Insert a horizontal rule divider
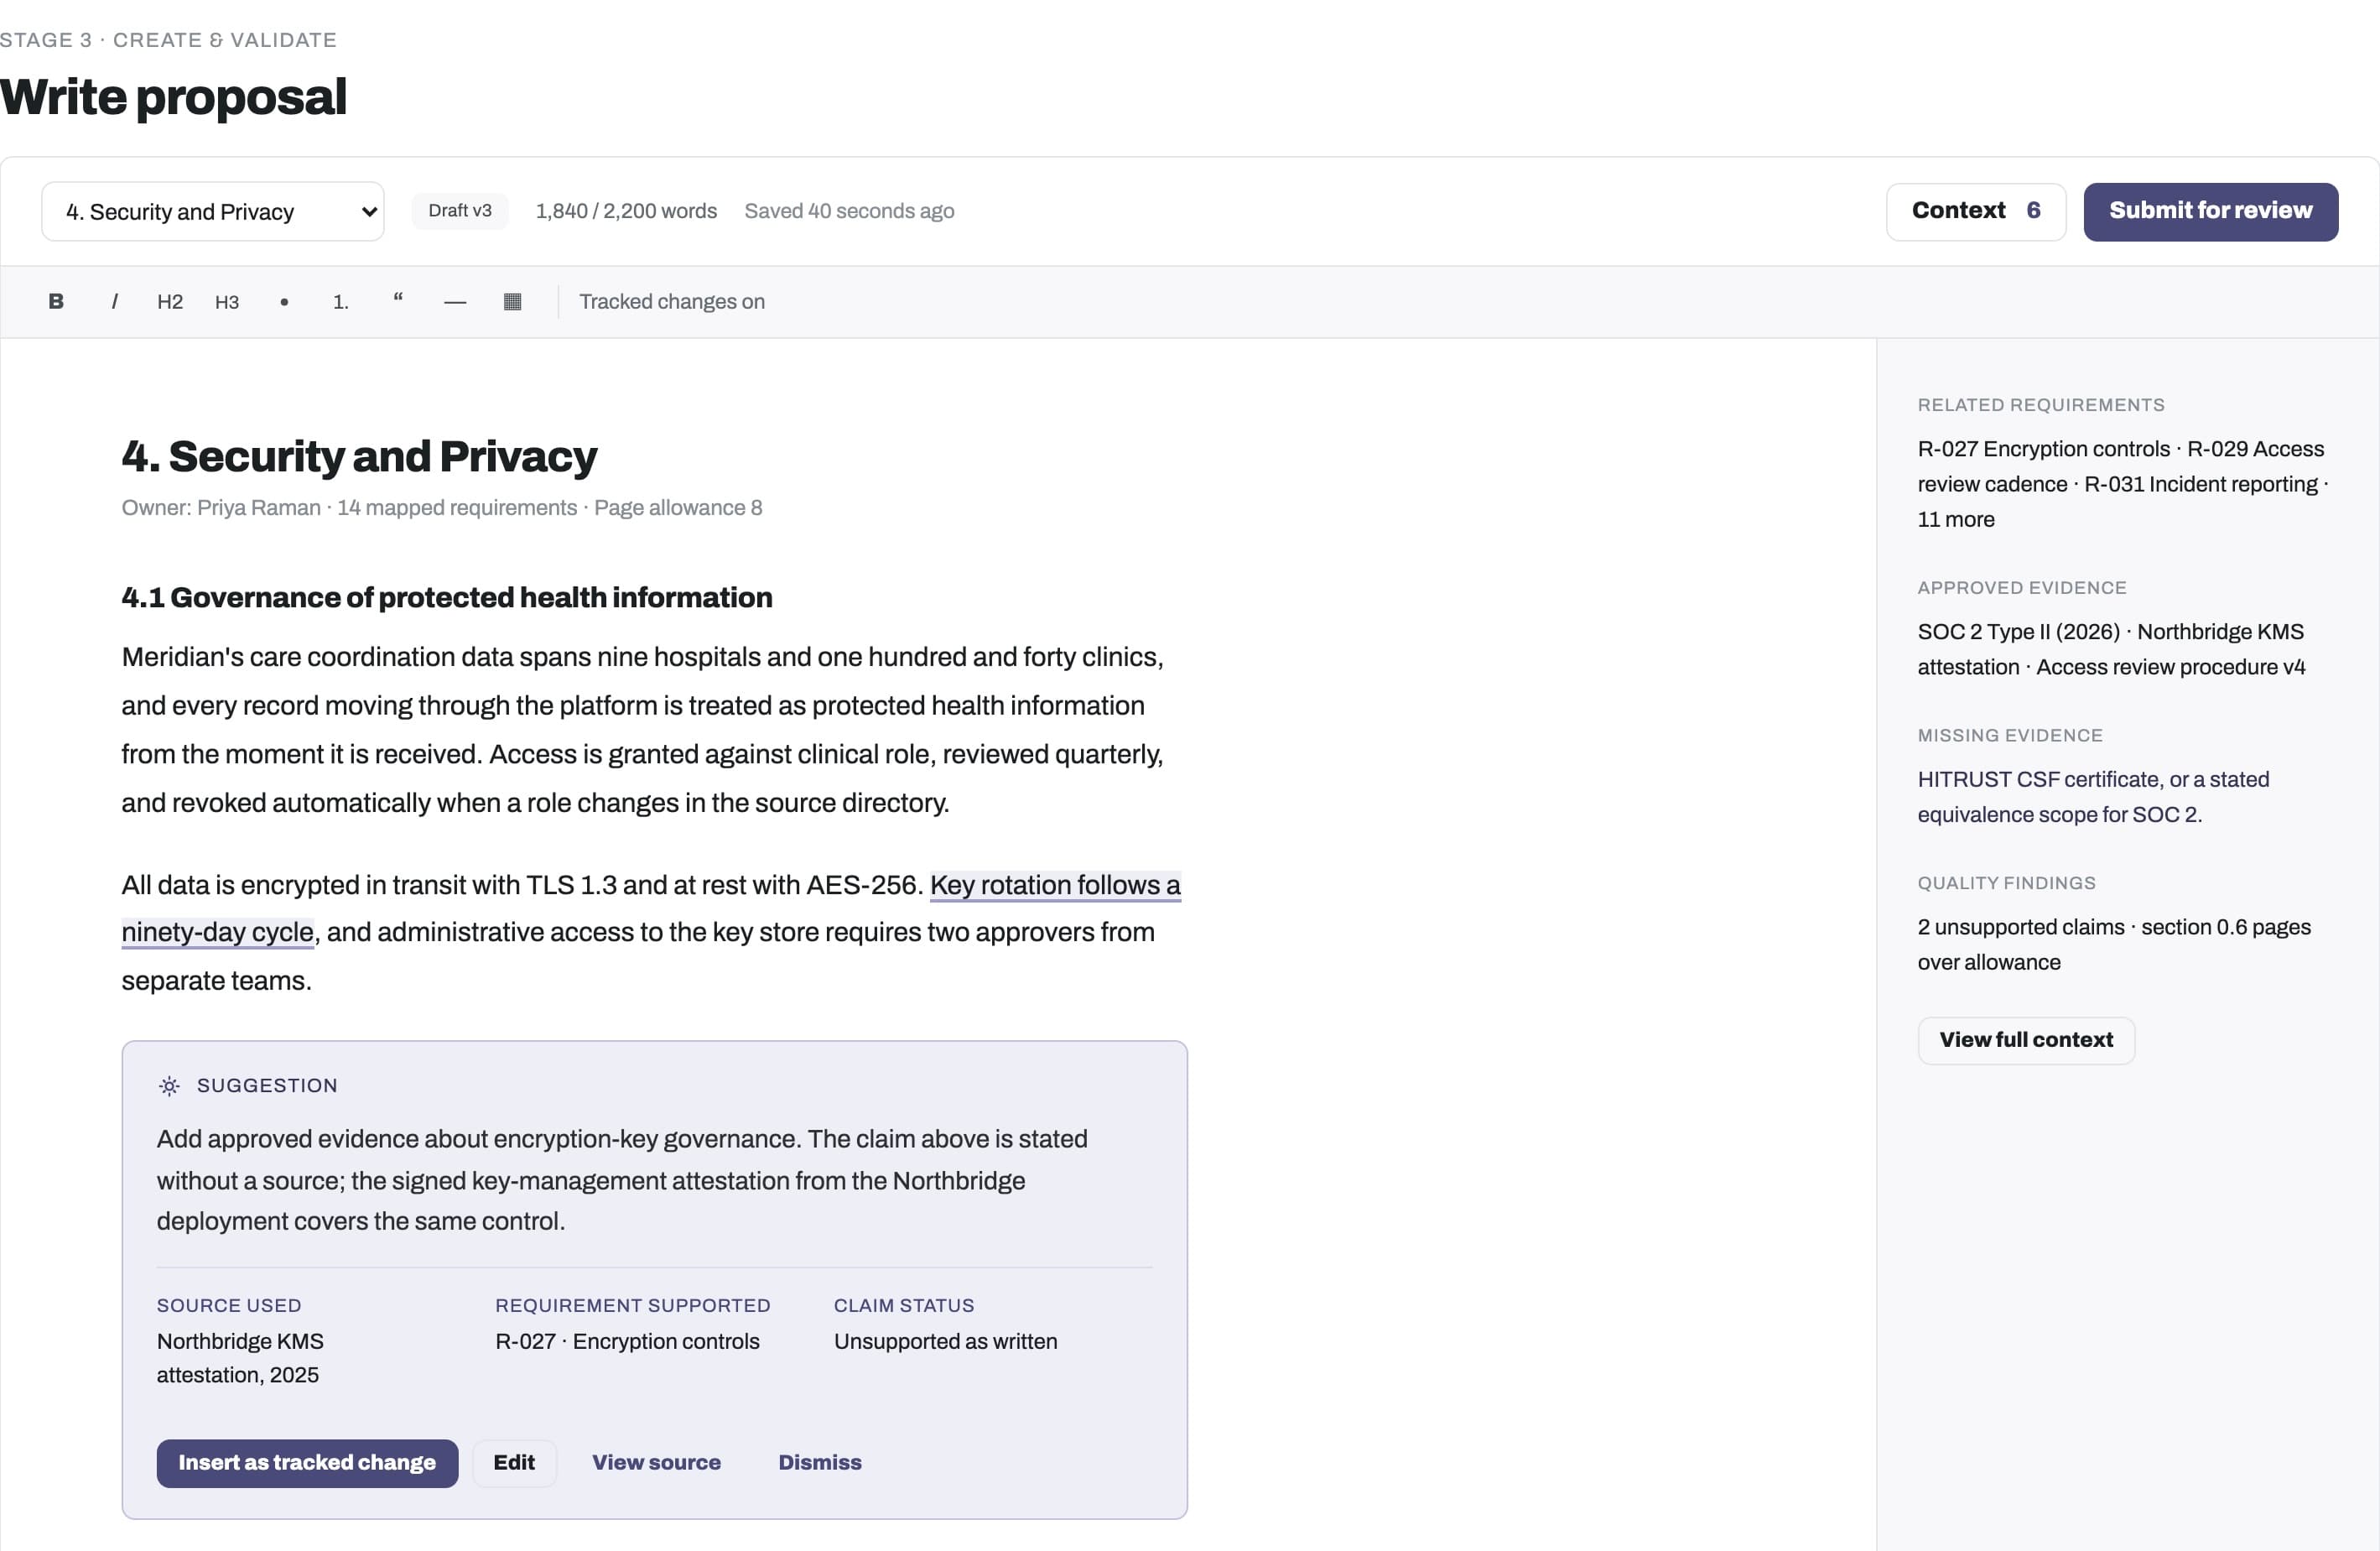2380x1551 pixels. pyautogui.click(x=455, y=301)
